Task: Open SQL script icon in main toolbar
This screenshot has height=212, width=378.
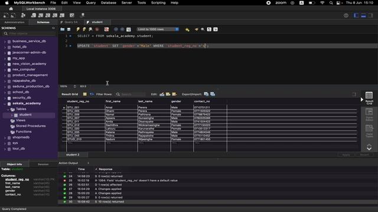Action: [x=13, y=15]
